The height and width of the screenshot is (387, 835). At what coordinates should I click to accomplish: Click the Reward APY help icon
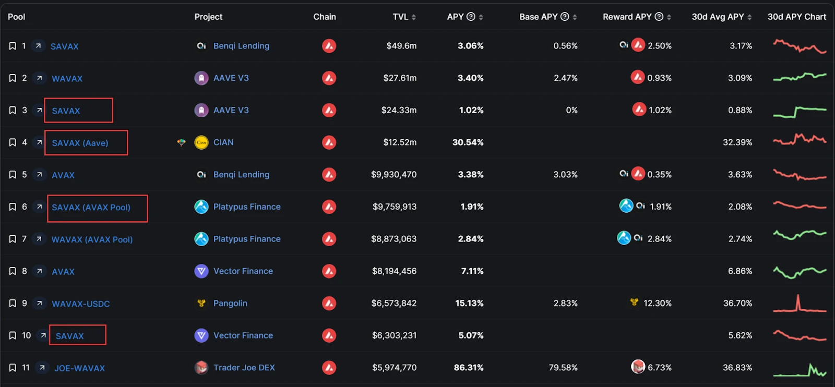pos(659,17)
